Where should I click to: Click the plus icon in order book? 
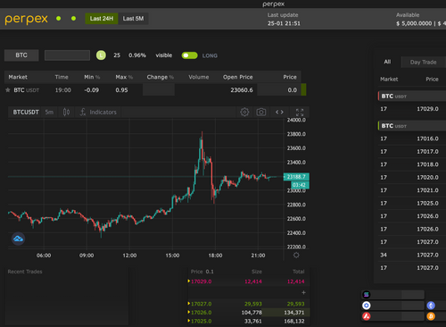click(303, 292)
